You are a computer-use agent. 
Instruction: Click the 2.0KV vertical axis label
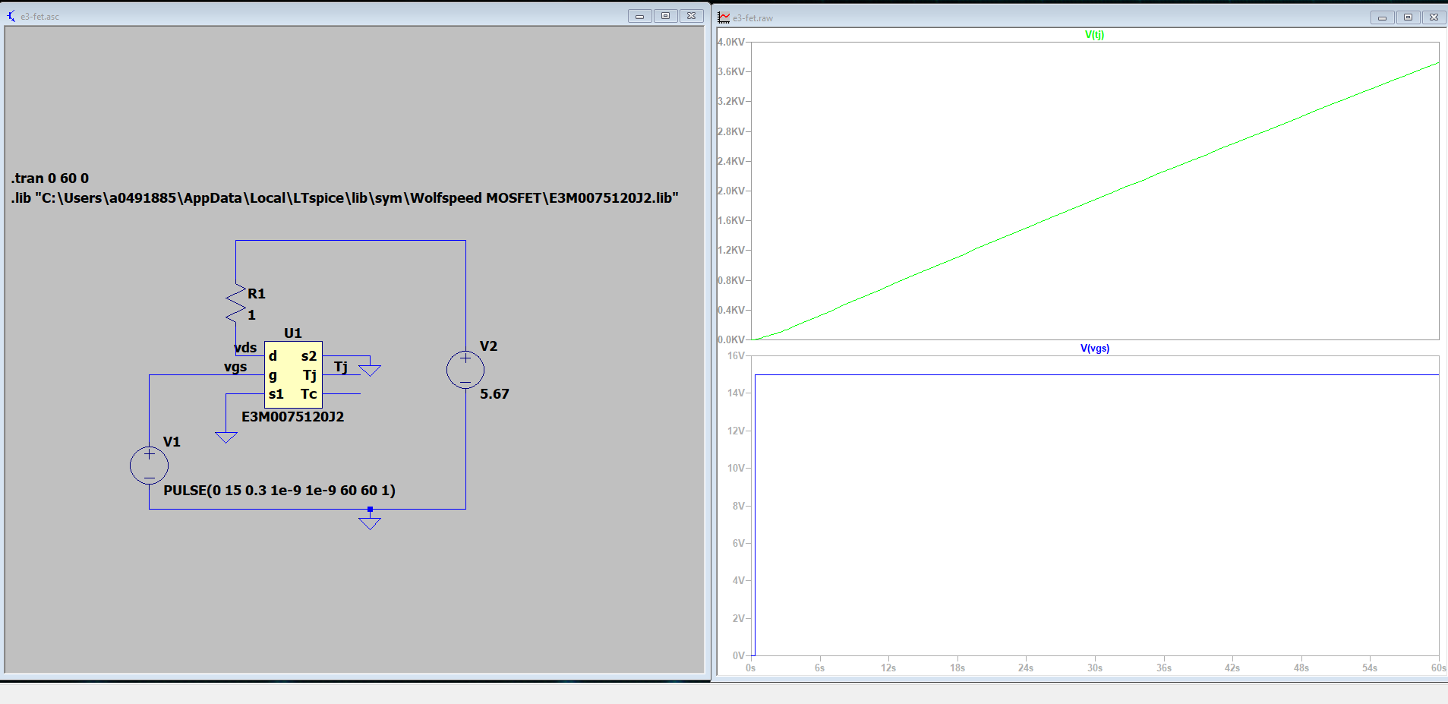tap(731, 191)
